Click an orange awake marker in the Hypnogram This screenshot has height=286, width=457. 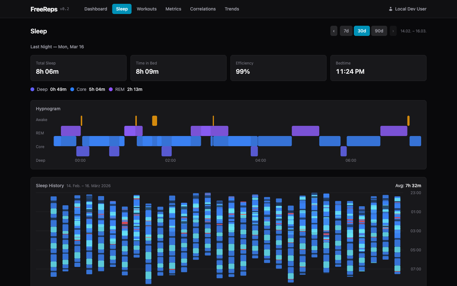[155, 121]
